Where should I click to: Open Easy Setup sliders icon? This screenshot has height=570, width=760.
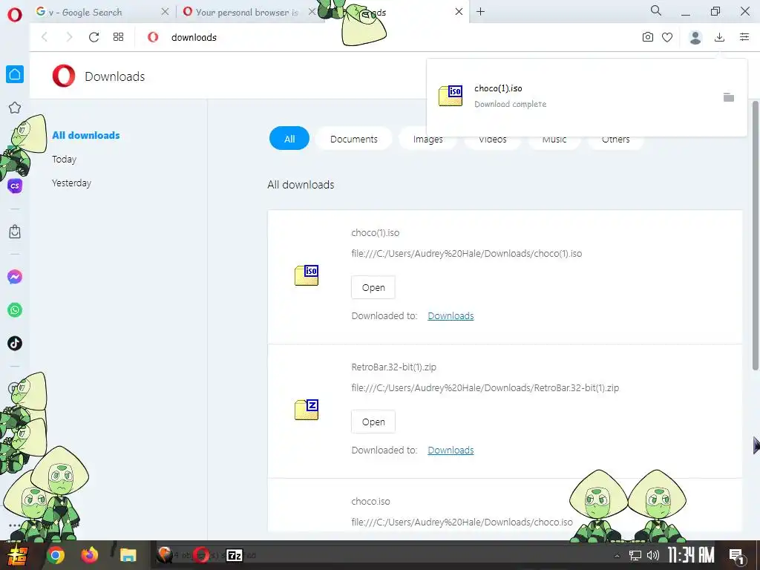click(x=744, y=37)
